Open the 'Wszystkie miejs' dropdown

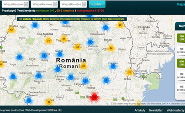[x=44, y=4]
